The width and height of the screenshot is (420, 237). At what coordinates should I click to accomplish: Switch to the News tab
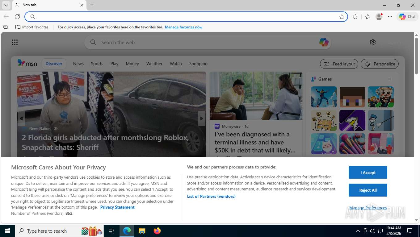click(x=78, y=64)
